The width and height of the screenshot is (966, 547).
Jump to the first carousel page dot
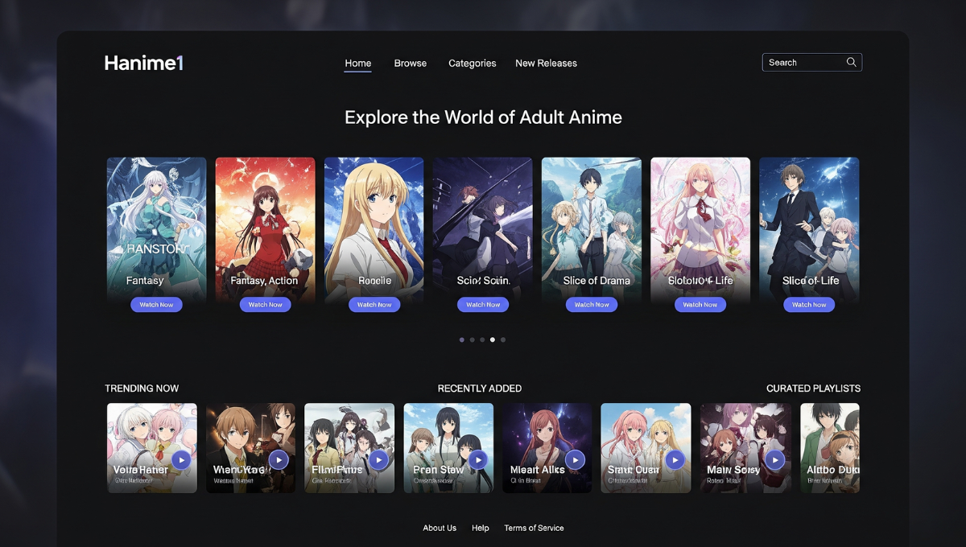point(461,340)
